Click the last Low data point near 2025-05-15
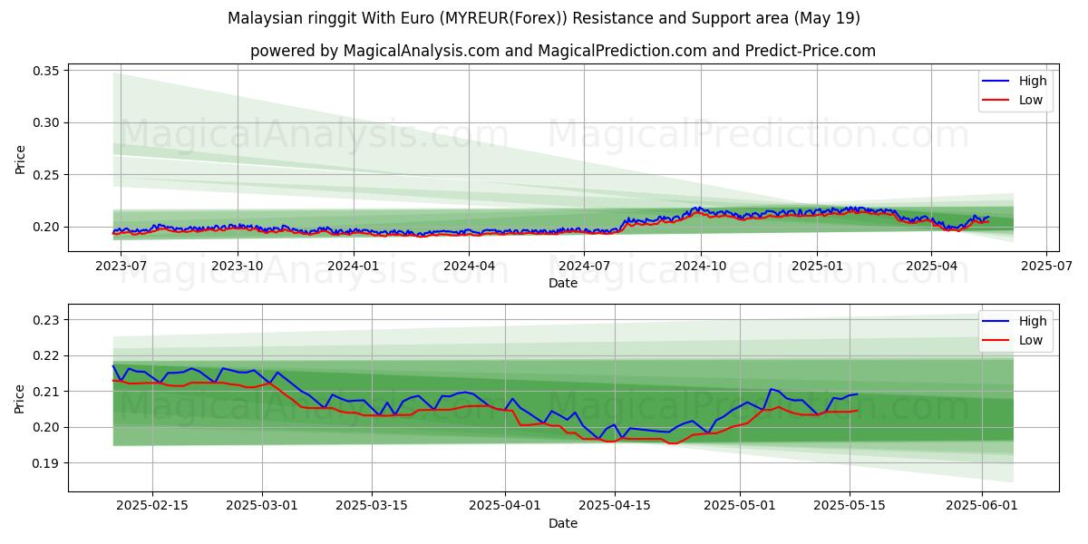 click(x=858, y=410)
